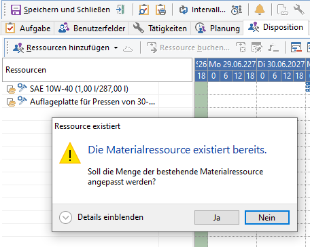Expand Details einblenden chevron in dialog

coord(65,217)
